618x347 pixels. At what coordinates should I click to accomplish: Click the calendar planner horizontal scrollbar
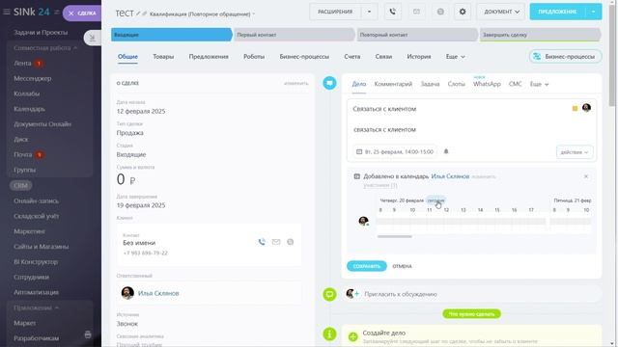(x=395, y=236)
